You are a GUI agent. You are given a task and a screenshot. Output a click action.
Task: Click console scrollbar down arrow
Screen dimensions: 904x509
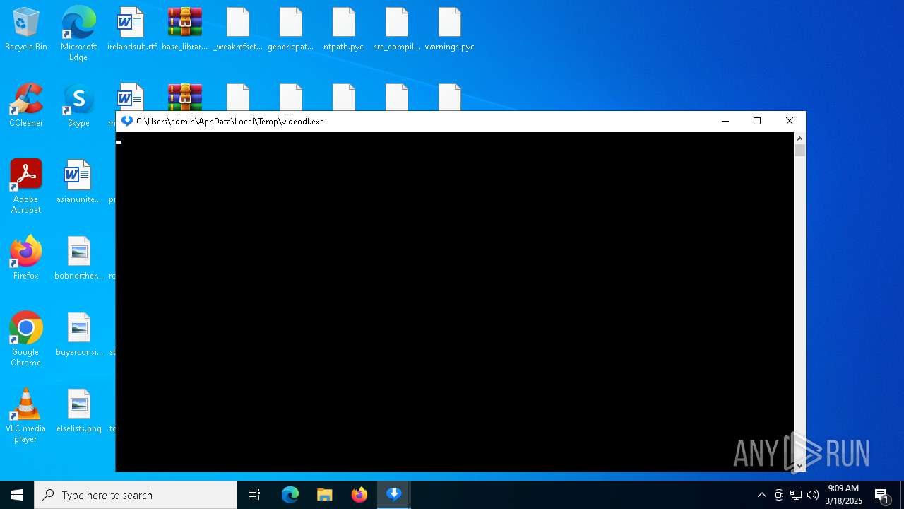pyautogui.click(x=799, y=465)
